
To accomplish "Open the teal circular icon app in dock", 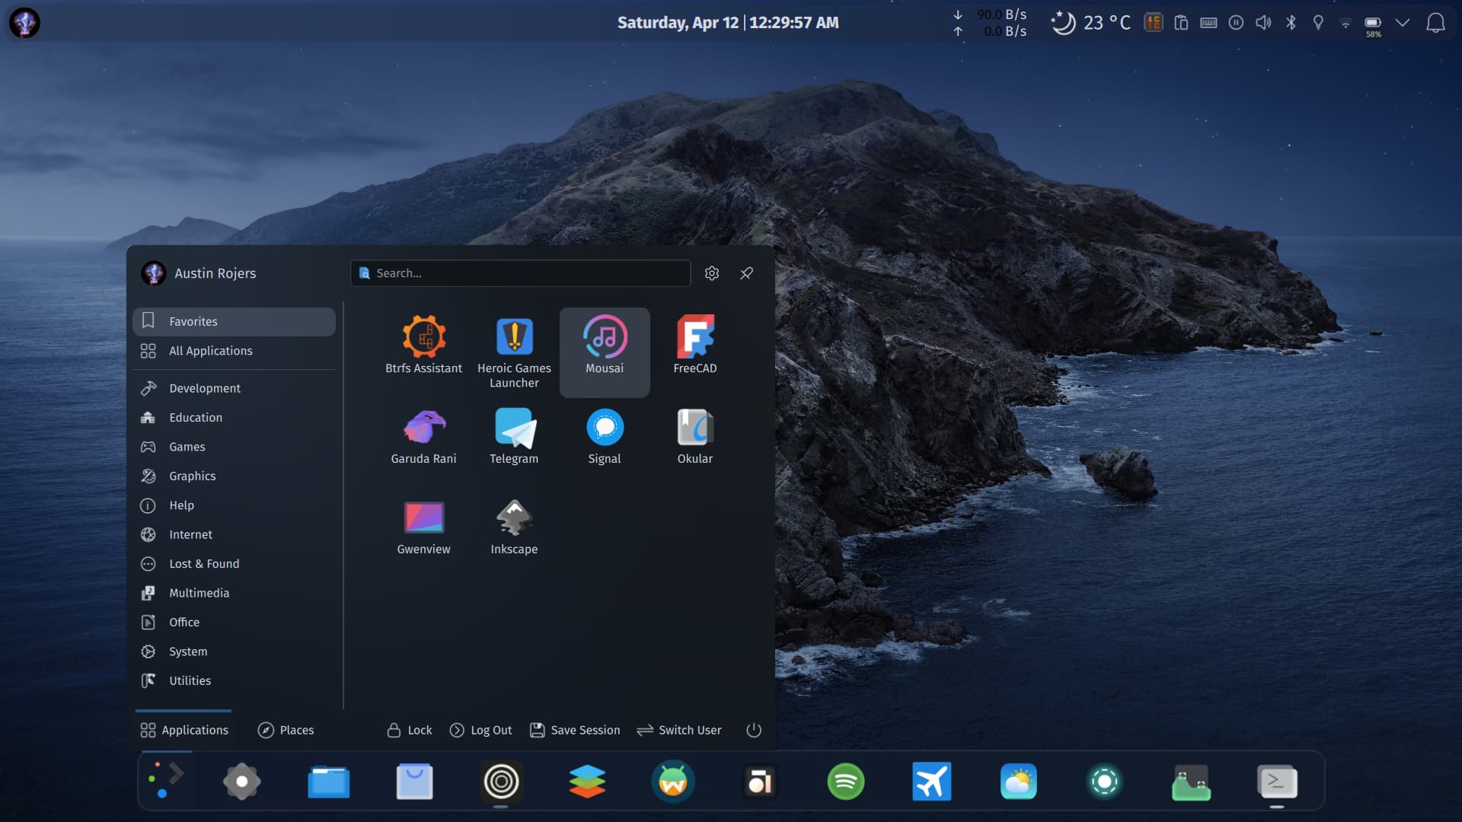I will pos(1105,782).
